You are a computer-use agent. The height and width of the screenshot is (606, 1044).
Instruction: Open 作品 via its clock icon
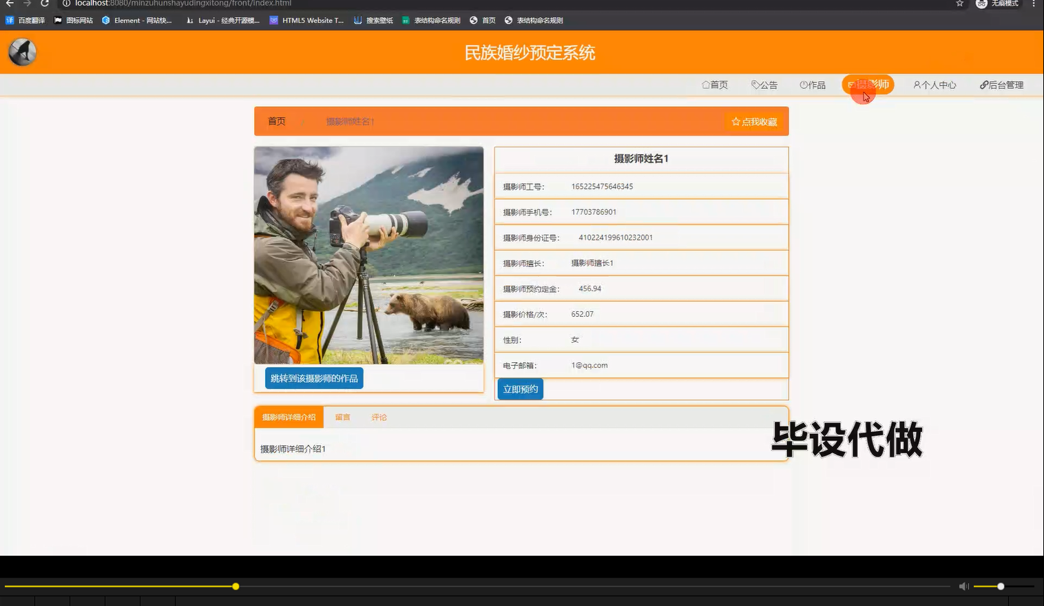coord(803,85)
